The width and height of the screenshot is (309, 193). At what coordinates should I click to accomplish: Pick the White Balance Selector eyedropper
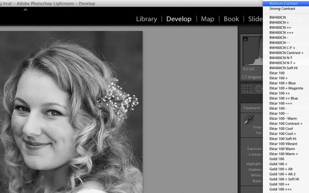pos(248,120)
